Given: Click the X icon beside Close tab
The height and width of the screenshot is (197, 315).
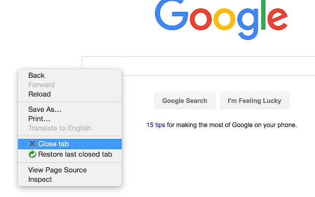Looking at the screenshot, I should tap(32, 144).
